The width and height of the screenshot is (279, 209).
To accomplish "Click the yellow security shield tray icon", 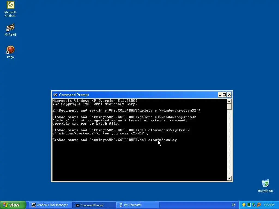I will (244, 205).
